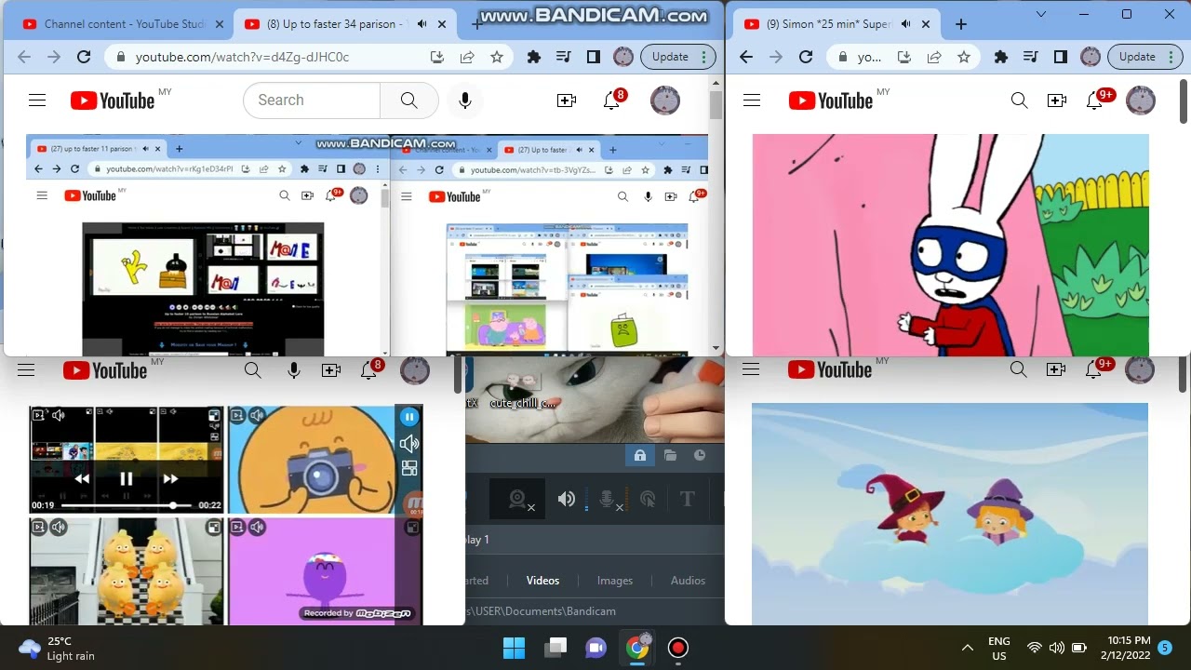
Task: Pause the clip using the center pause control
Action: click(x=127, y=479)
